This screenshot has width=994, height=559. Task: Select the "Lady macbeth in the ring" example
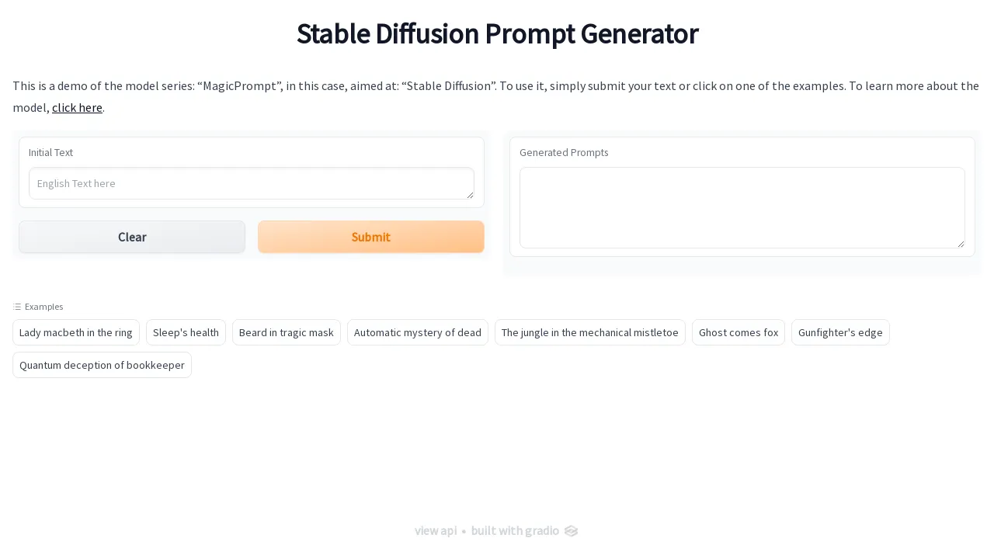pos(75,332)
